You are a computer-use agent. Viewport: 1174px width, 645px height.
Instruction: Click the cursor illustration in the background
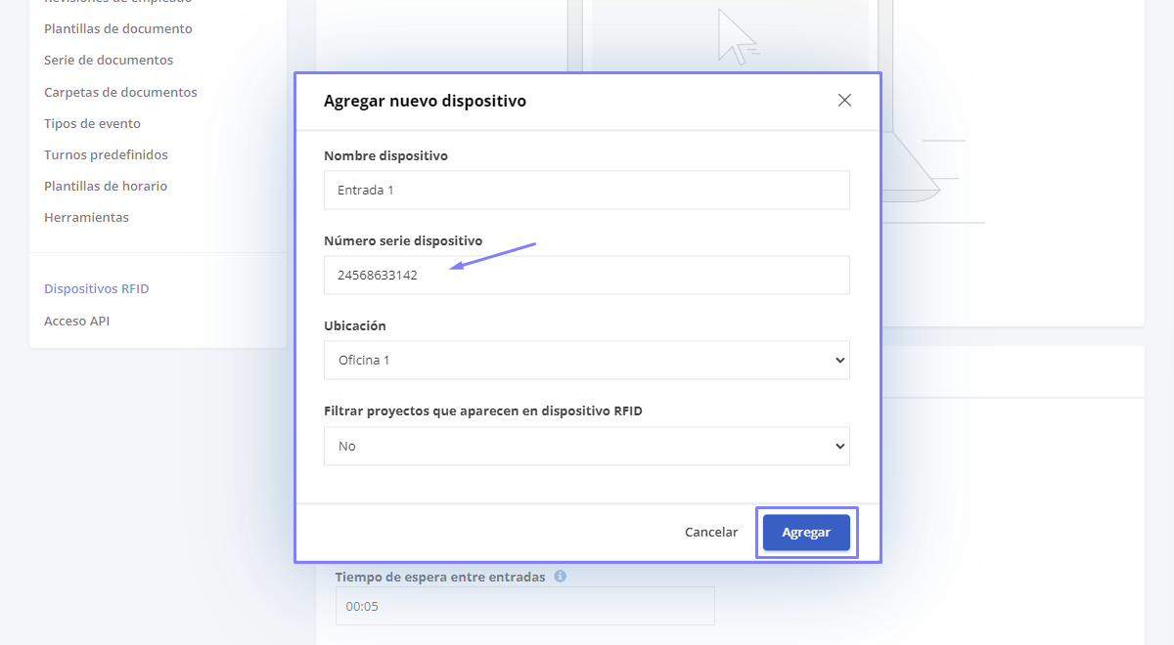point(738,36)
